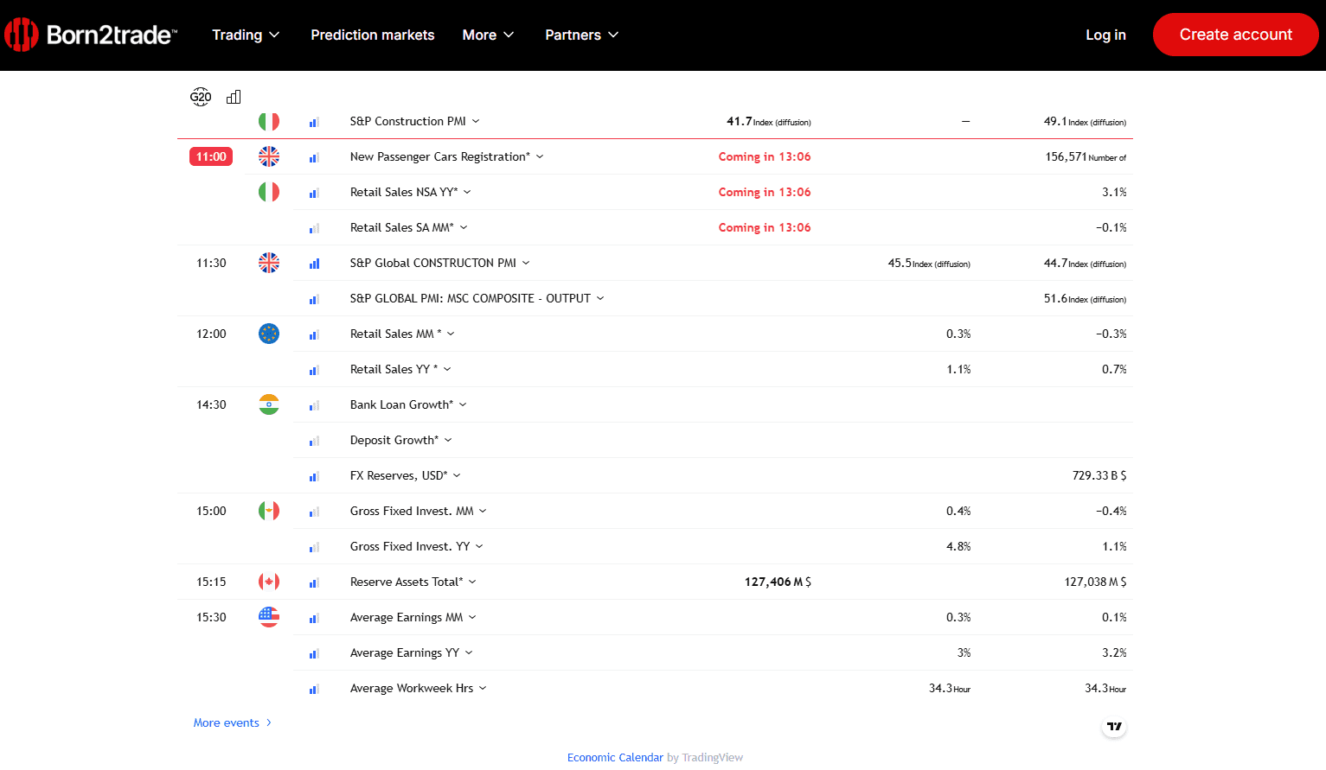The width and height of the screenshot is (1326, 770).
Task: Click Retail Sales SA MM event name
Action: pyautogui.click(x=401, y=227)
